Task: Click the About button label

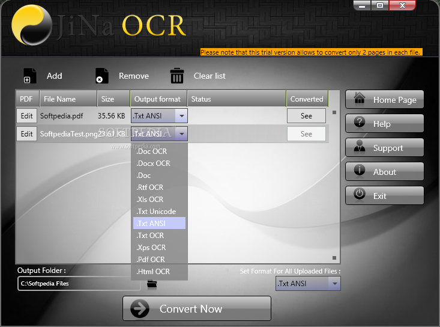Action: click(385, 172)
